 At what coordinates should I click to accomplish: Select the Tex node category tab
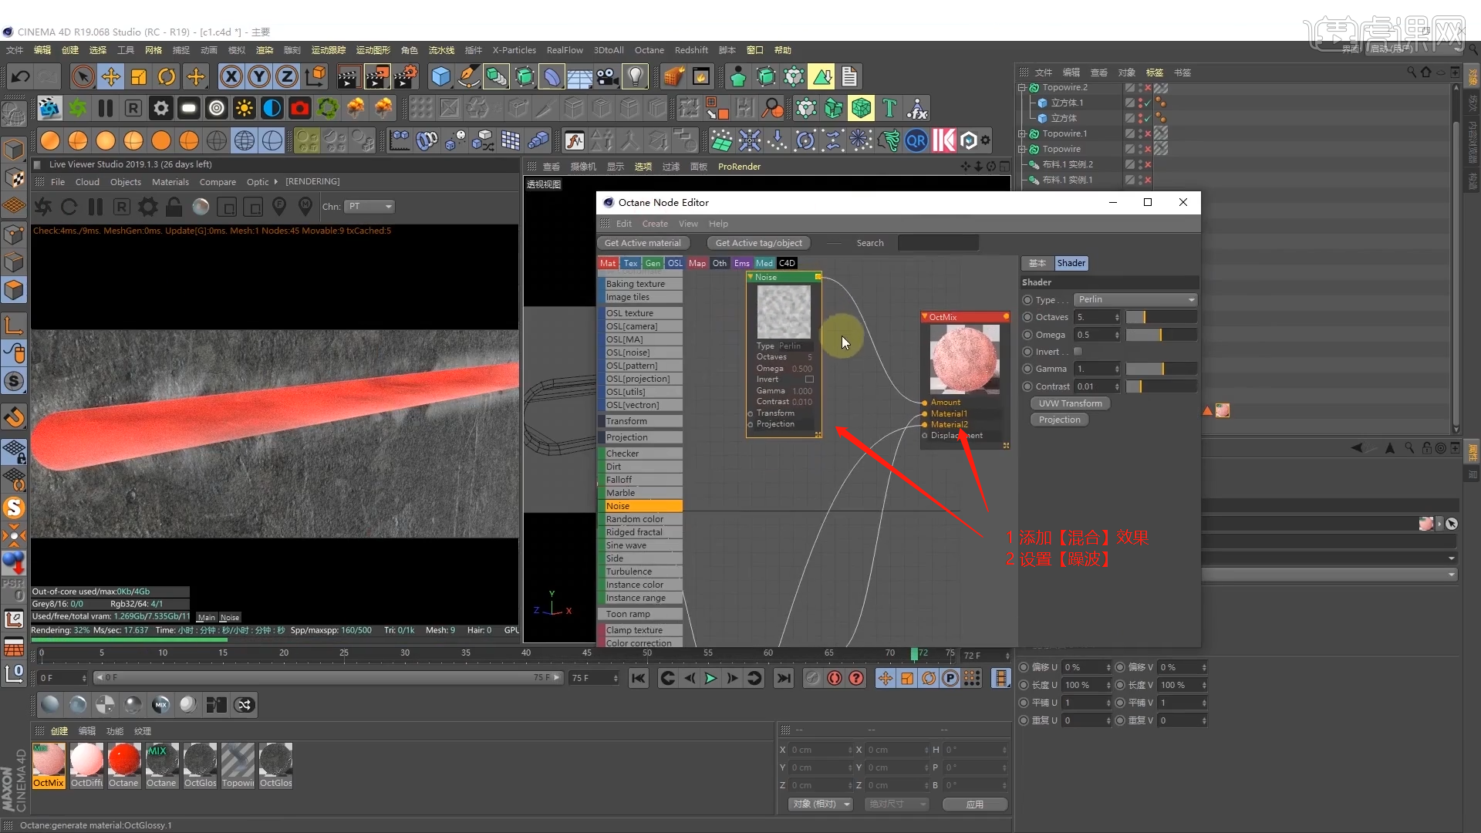(x=630, y=263)
